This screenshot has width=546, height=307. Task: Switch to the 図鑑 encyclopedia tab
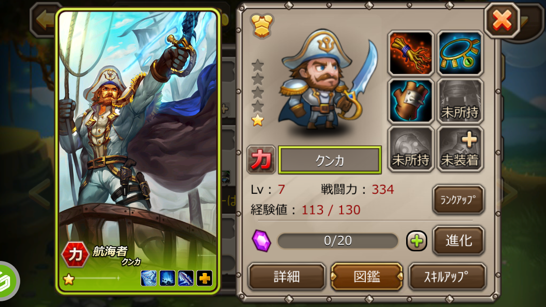367,277
